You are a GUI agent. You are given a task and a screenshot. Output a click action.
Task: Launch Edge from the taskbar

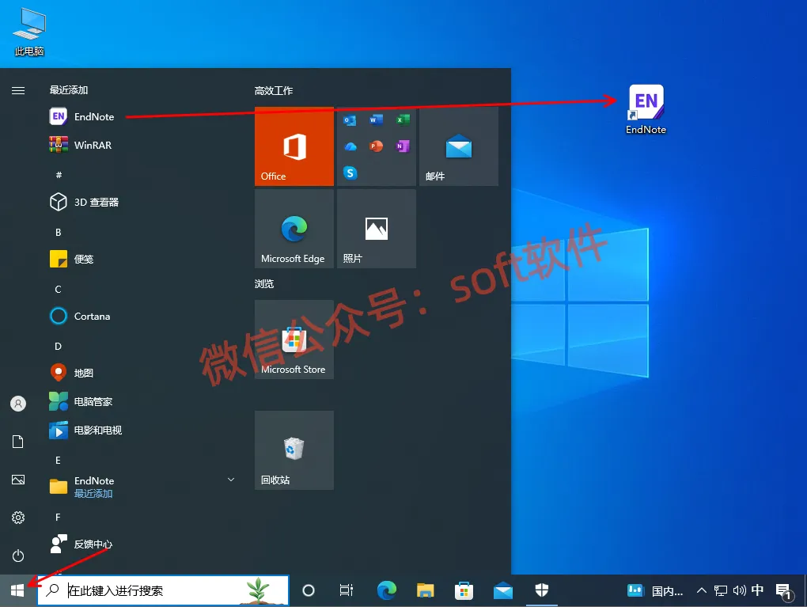point(387,590)
